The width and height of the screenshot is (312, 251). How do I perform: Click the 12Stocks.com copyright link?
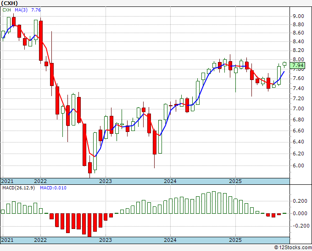(x=293, y=248)
